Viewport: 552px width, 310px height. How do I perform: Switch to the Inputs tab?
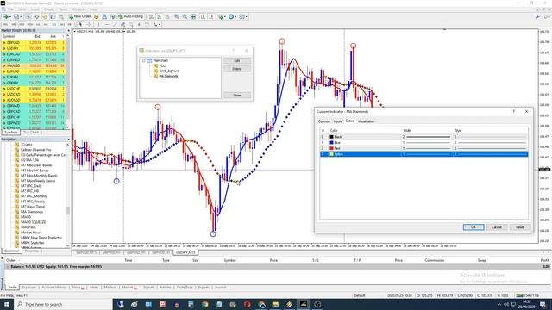[337, 121]
